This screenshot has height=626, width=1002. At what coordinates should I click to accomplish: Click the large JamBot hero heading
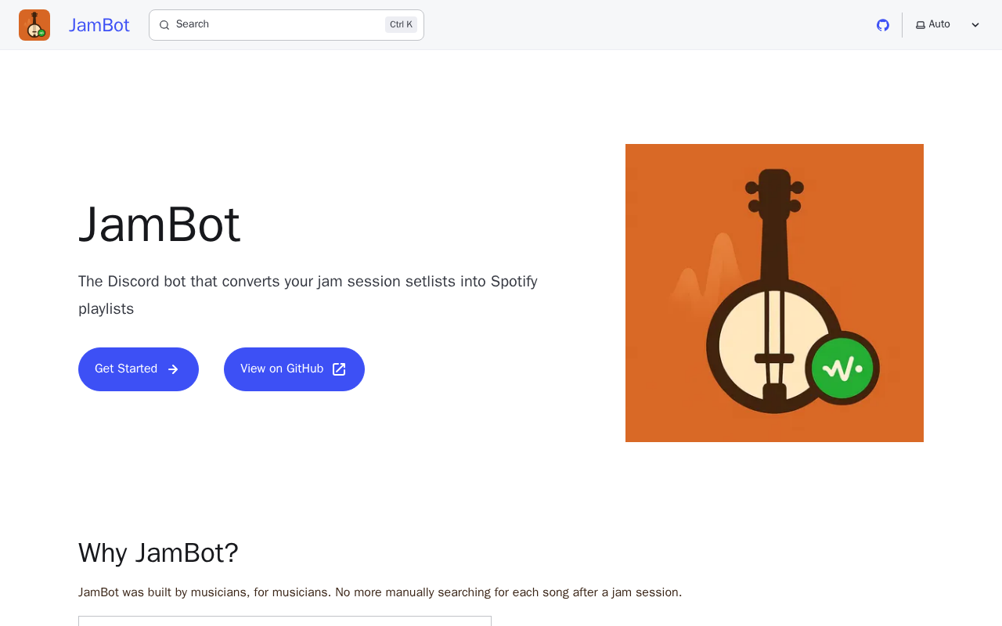[160, 225]
